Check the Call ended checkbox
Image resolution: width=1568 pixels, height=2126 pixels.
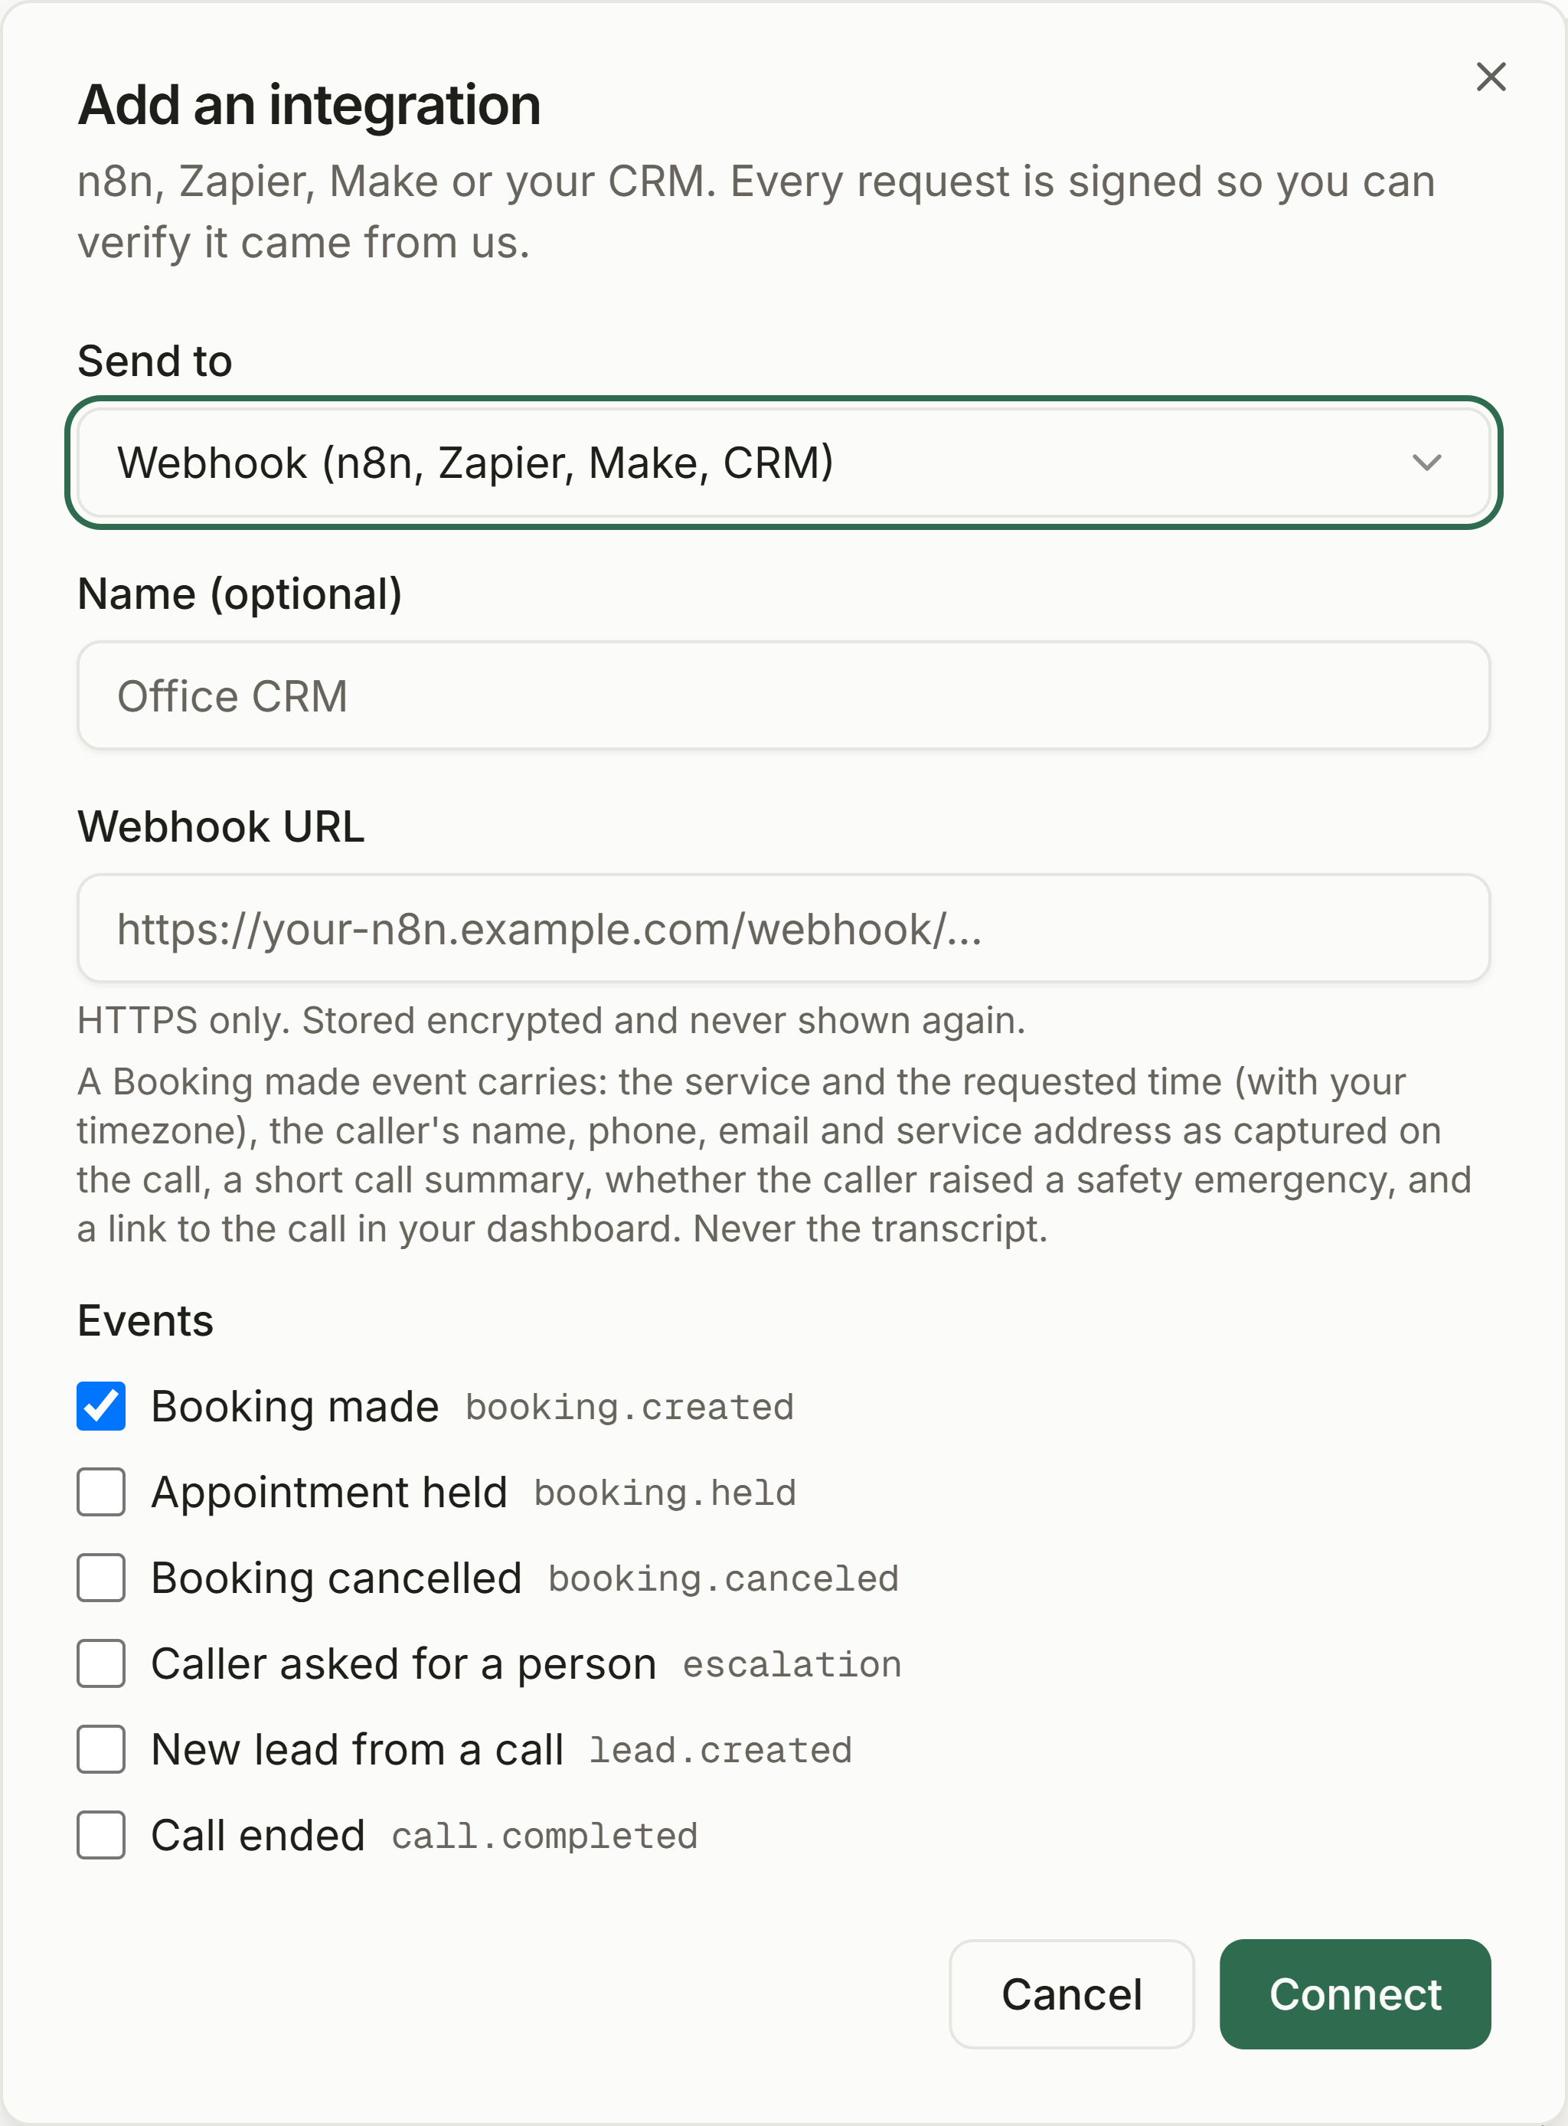pyautogui.click(x=100, y=1834)
